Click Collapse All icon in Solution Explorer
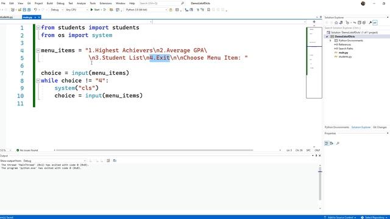This screenshot has width=390, height=219. pyautogui.click(x=360, y=23)
